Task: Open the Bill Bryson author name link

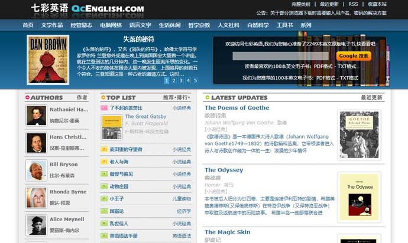Action: (x=64, y=165)
